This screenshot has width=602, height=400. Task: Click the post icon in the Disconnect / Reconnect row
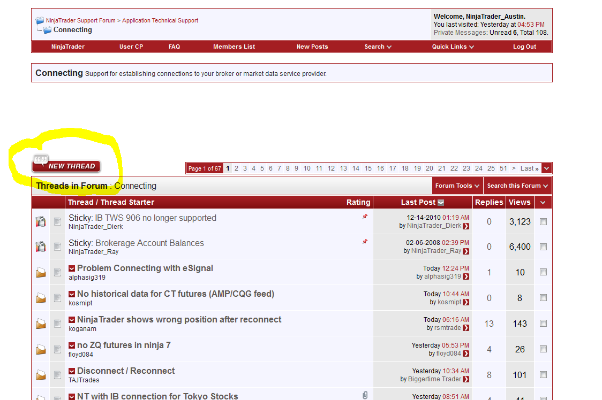[x=58, y=375]
